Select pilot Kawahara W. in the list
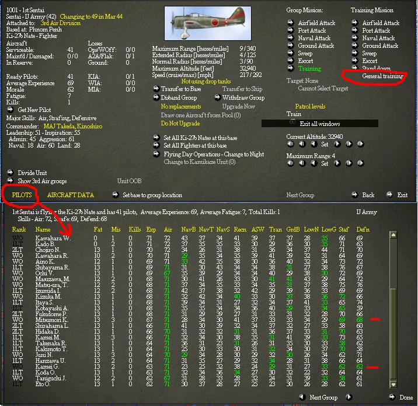This screenshot has height=406, width=418. (53, 238)
